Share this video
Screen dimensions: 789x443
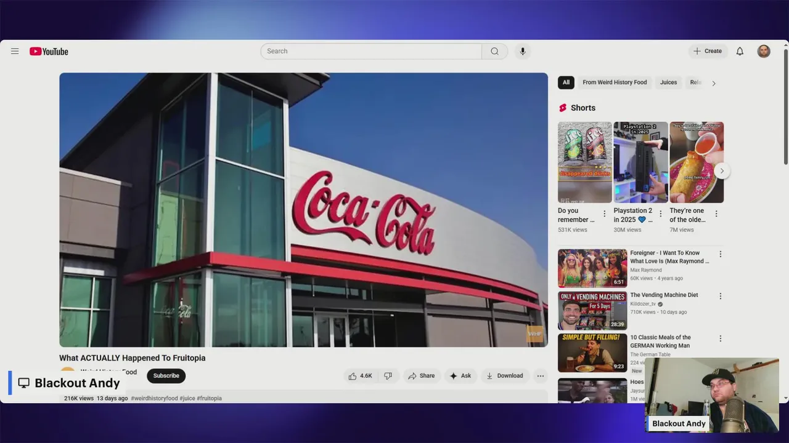[422, 376]
